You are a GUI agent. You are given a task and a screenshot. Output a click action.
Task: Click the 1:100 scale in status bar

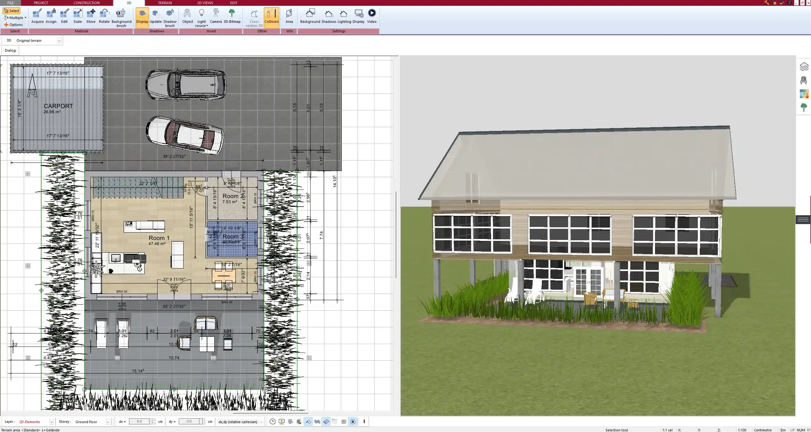pyautogui.click(x=742, y=430)
